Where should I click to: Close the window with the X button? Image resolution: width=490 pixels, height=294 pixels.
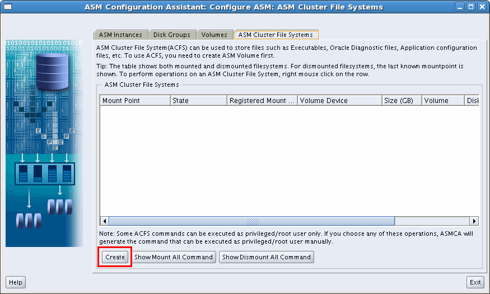point(482,7)
